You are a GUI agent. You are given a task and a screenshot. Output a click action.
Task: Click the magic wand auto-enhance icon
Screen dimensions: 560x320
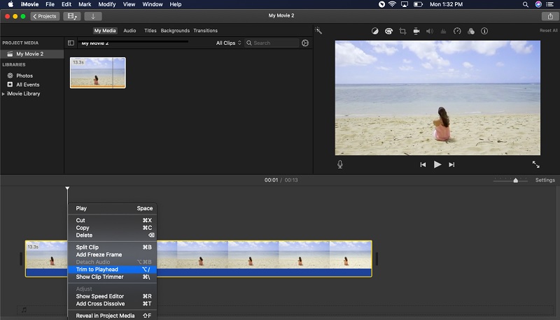point(318,31)
